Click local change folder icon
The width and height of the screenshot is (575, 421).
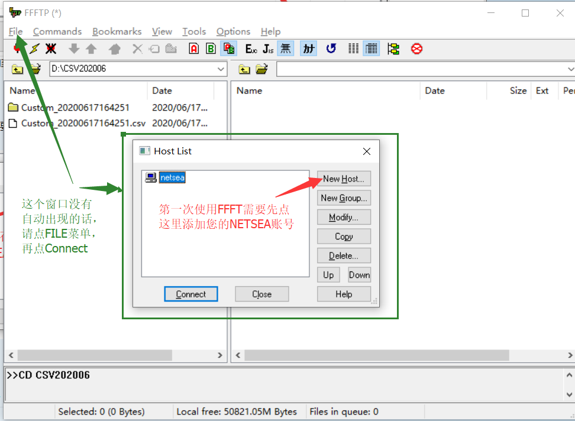35,69
